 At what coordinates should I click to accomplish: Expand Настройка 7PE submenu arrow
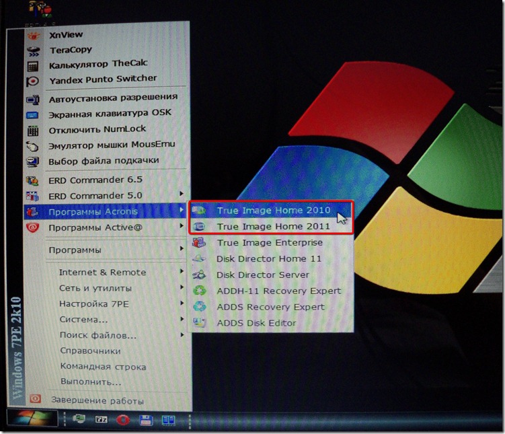(x=182, y=303)
